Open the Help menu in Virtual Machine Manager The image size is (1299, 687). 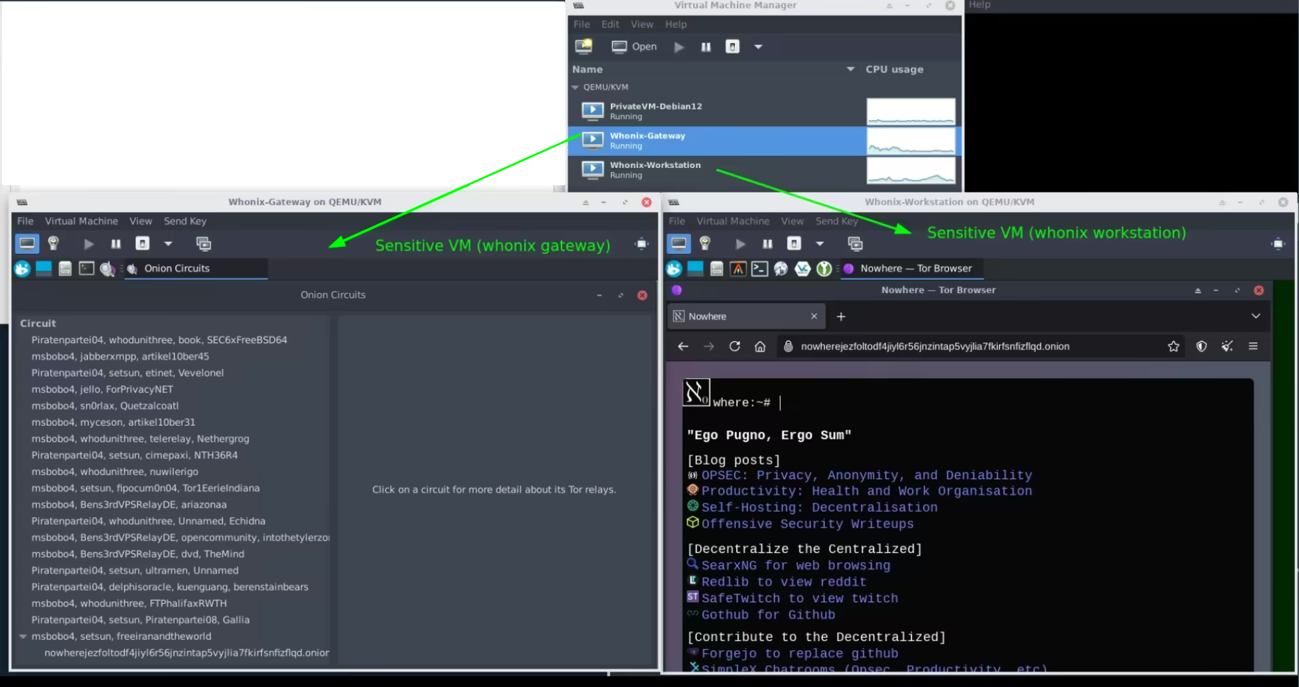676,24
